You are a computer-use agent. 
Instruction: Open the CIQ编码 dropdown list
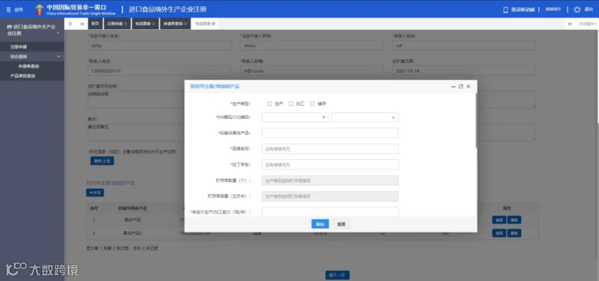pos(365,118)
